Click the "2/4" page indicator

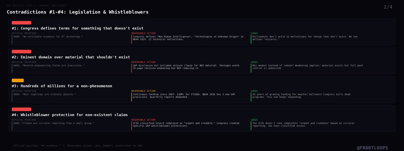[388, 7]
